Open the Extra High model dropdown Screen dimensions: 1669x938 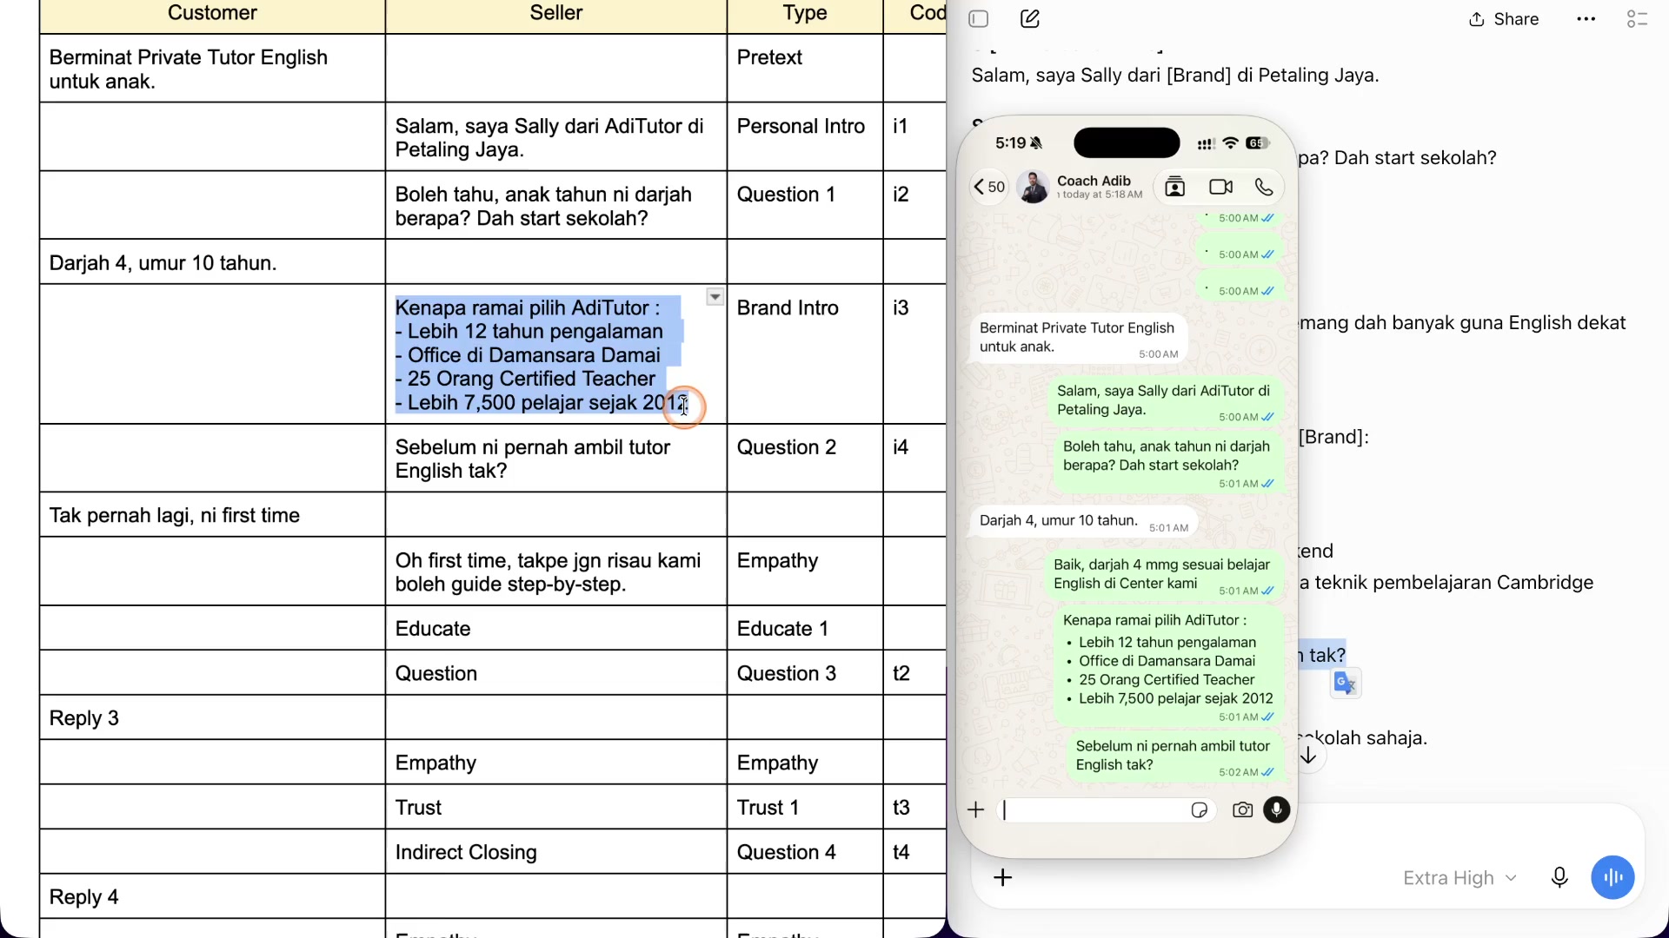pyautogui.click(x=1460, y=878)
